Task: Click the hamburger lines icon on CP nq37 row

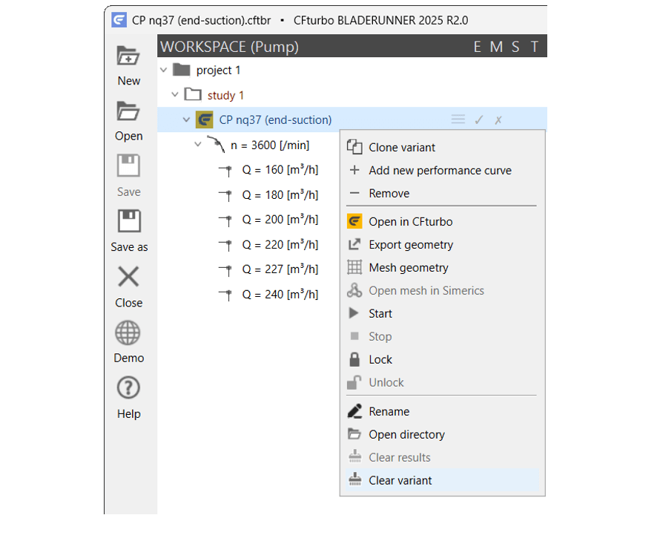Action: [458, 119]
